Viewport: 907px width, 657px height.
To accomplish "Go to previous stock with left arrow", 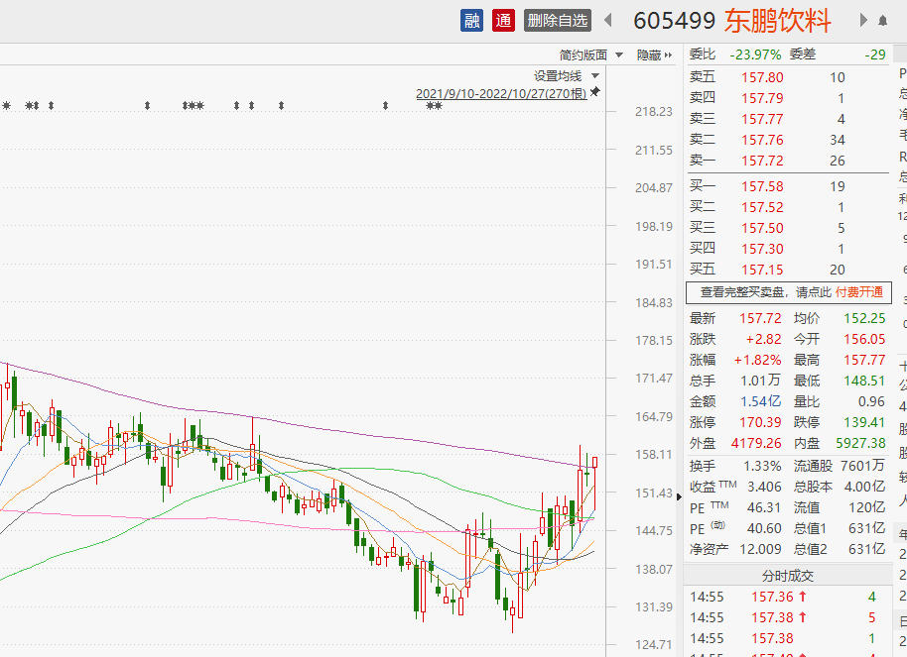I will point(608,21).
